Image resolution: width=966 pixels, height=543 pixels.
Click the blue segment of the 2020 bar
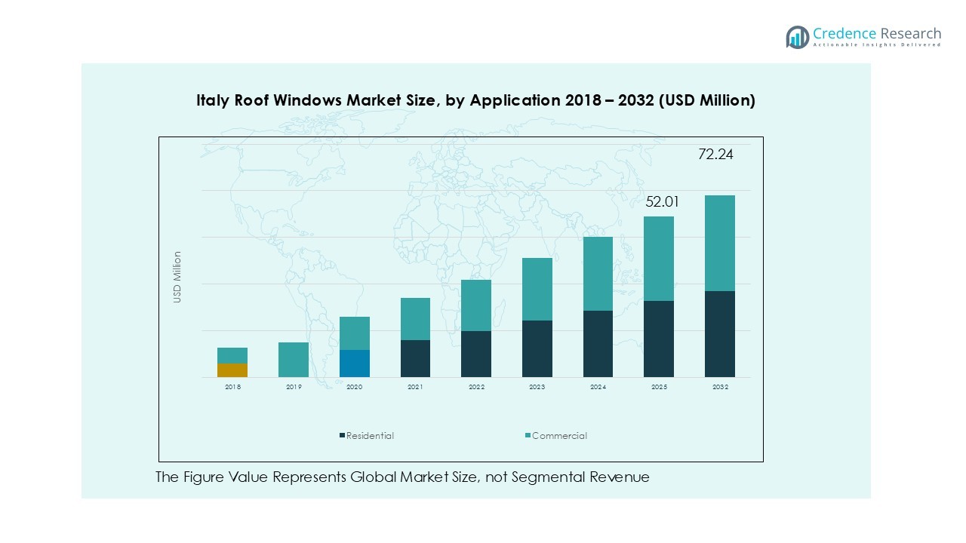click(x=355, y=364)
